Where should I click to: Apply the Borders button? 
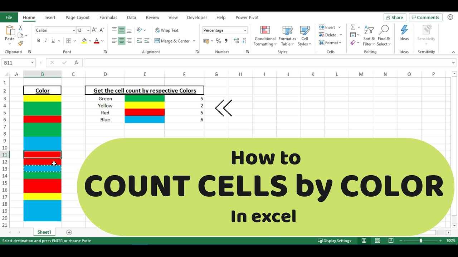coord(69,41)
